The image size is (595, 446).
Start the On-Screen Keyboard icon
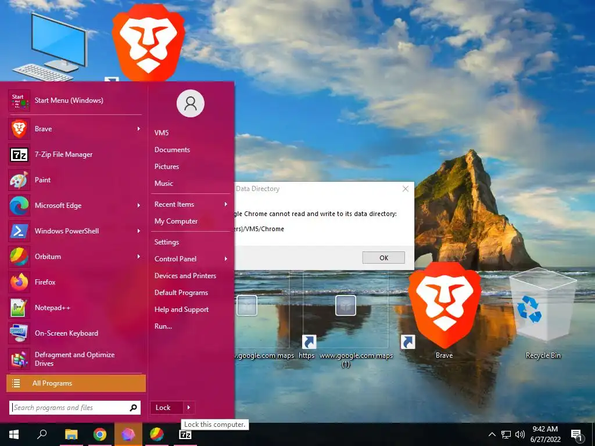click(19, 333)
